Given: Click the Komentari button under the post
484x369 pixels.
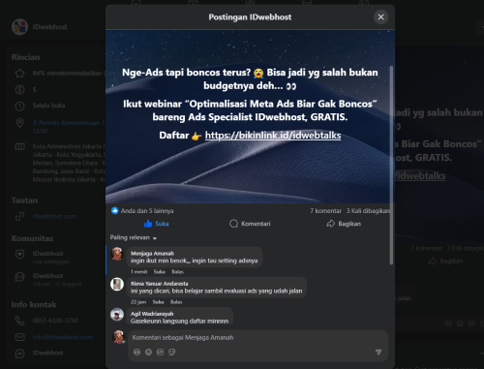Looking at the screenshot, I should (250, 224).
